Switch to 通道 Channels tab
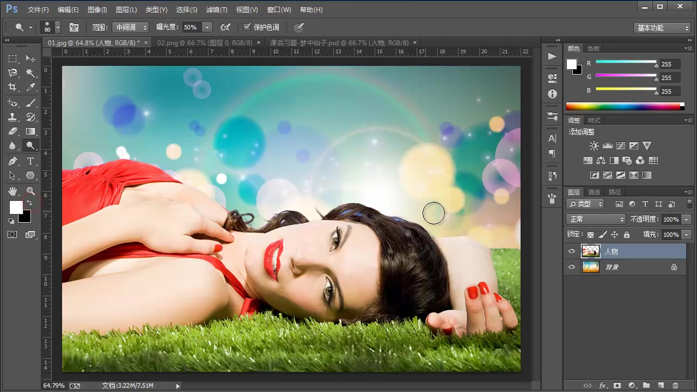This screenshot has height=392, width=697. point(594,192)
